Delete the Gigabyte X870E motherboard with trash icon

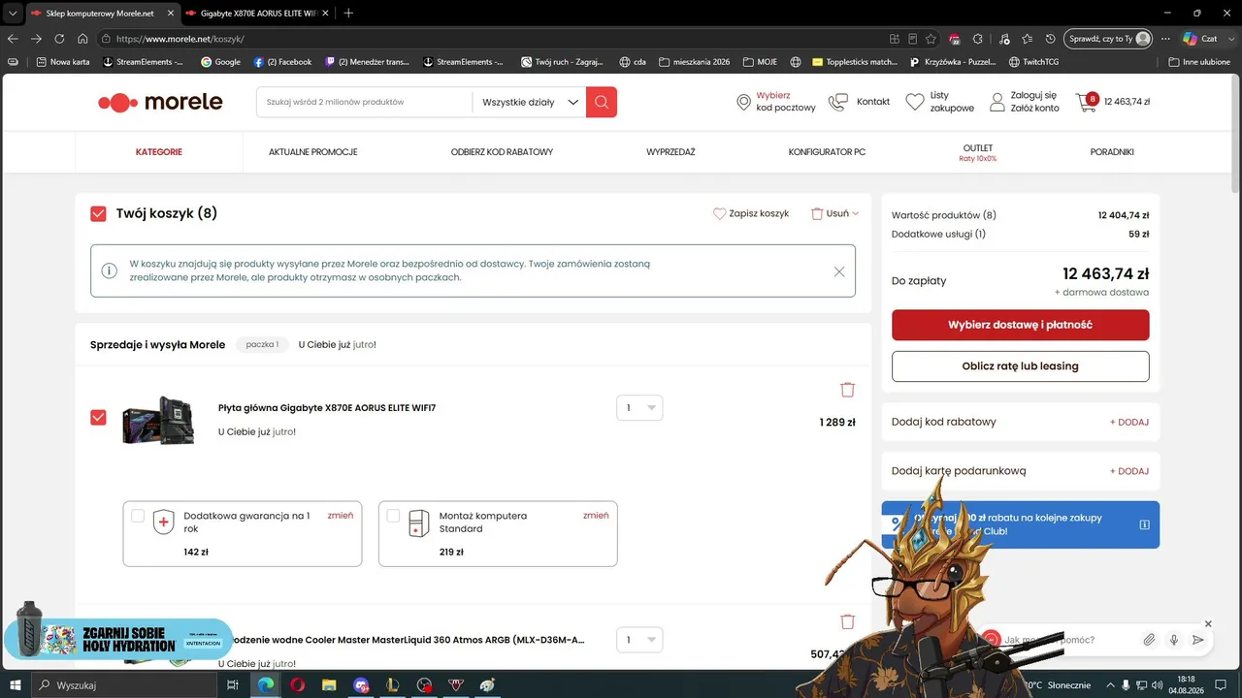click(847, 390)
